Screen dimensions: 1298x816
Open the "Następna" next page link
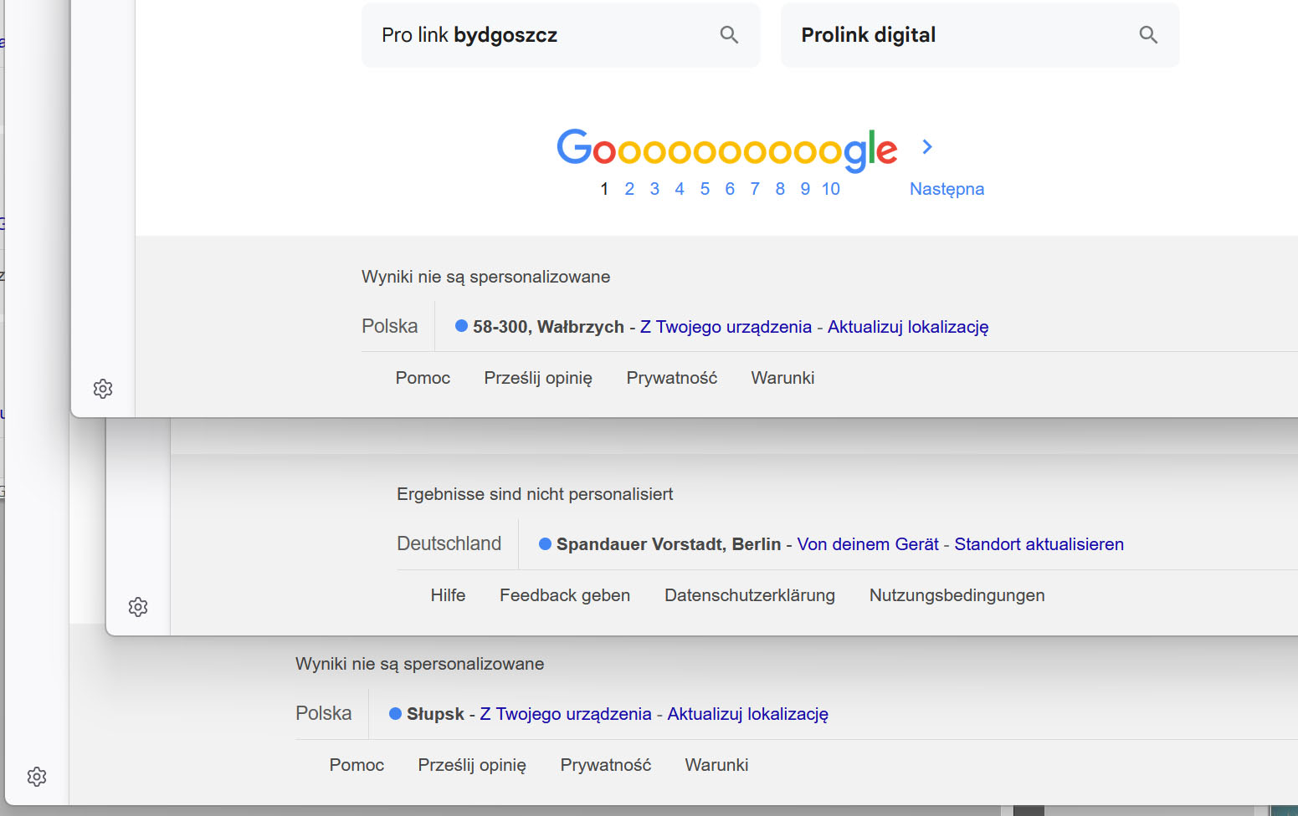(947, 189)
